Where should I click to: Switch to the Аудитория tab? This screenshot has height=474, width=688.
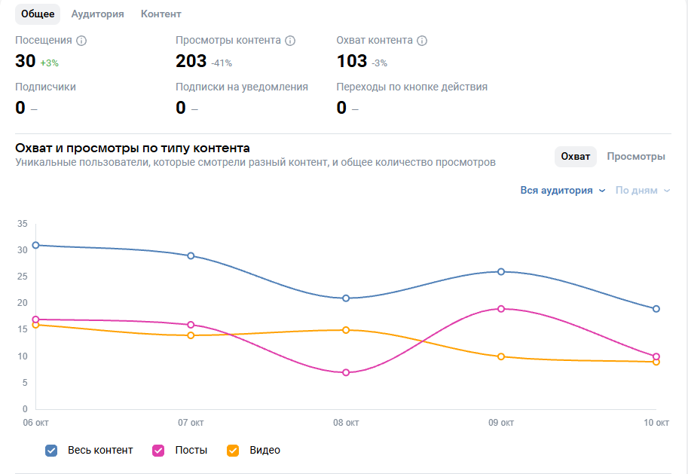coord(97,14)
